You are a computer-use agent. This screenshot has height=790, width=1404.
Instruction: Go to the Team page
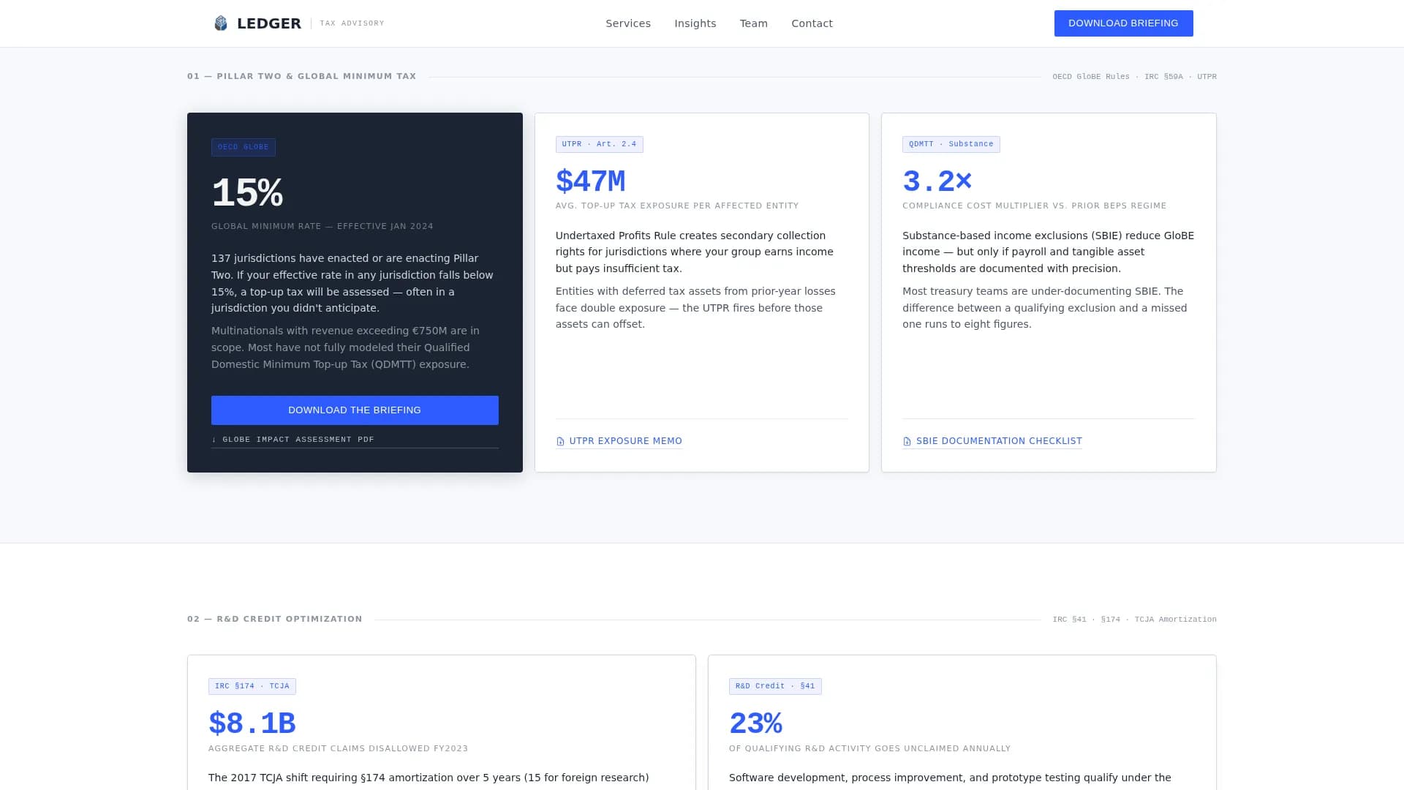[x=754, y=23]
